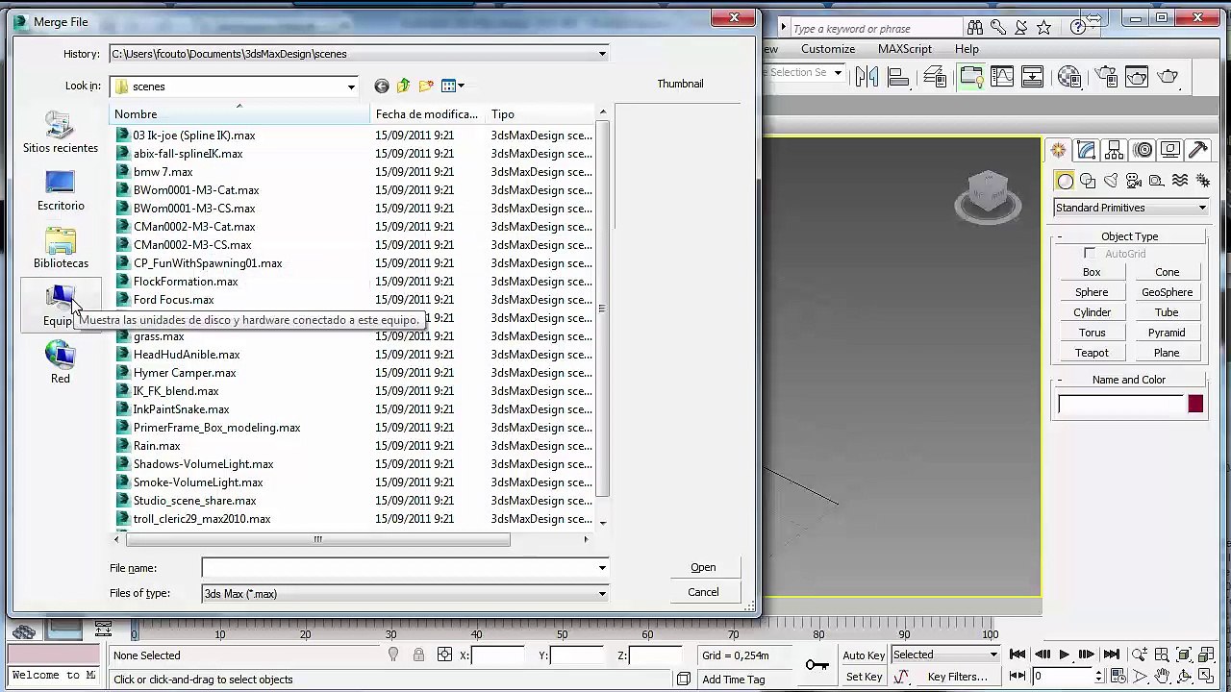Click the Render Production teapot icon

coord(1168,77)
